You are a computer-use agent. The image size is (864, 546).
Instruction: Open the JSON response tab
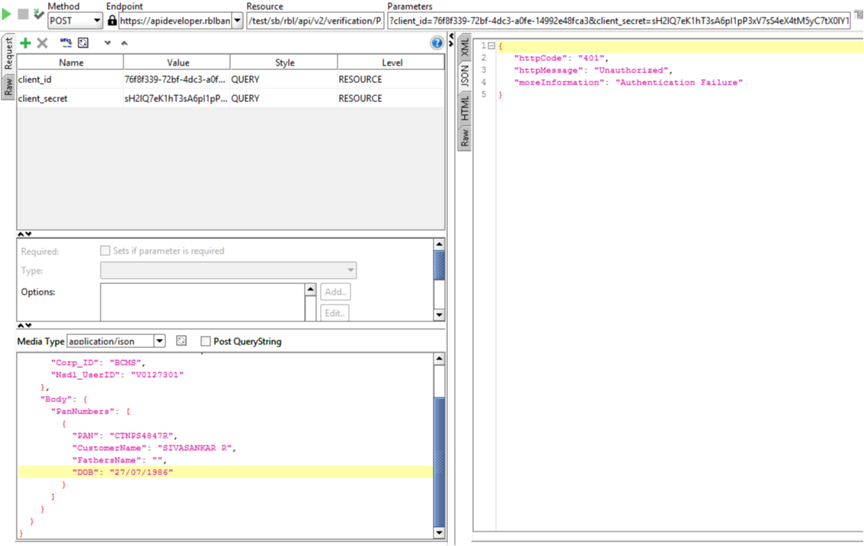pyautogui.click(x=465, y=76)
